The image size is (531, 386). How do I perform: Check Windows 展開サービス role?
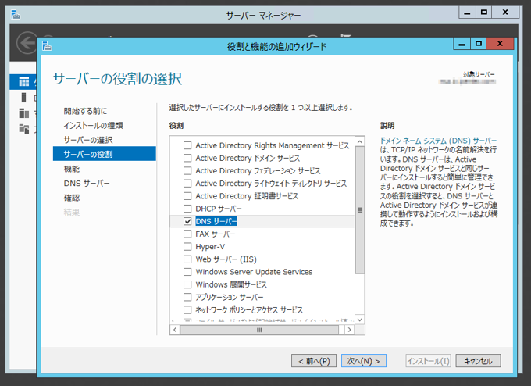187,284
